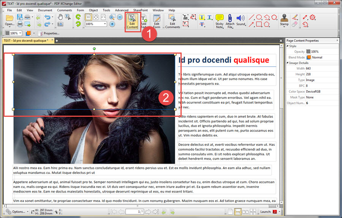Click the Zoom In plus icon
Image resolution: width=342 pixels, height=218 pixels.
(112, 24)
